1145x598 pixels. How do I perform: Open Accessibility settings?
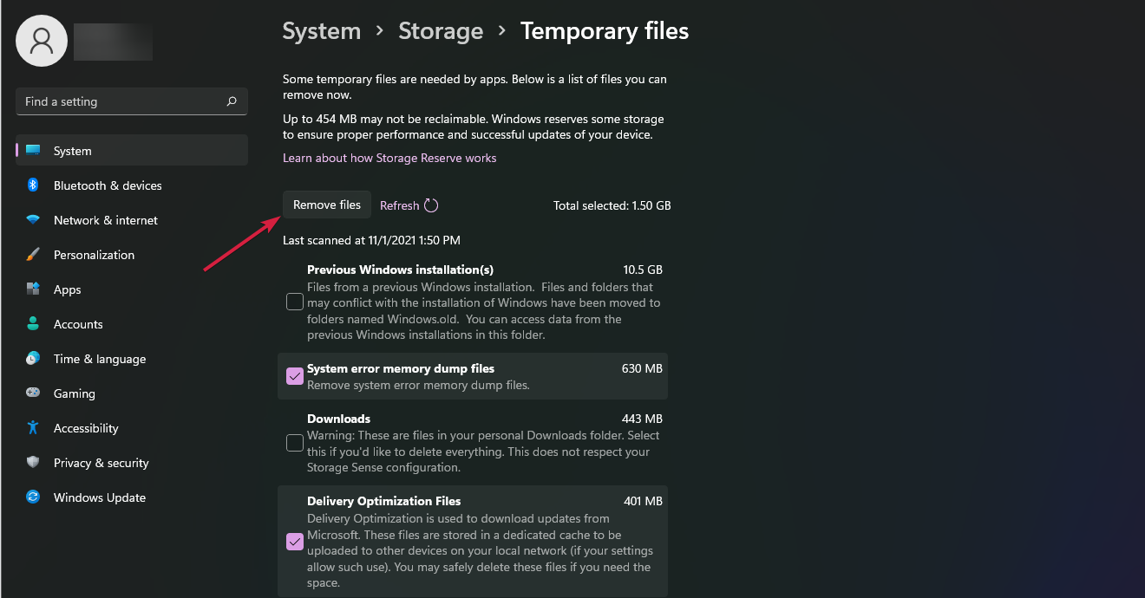tap(132, 428)
